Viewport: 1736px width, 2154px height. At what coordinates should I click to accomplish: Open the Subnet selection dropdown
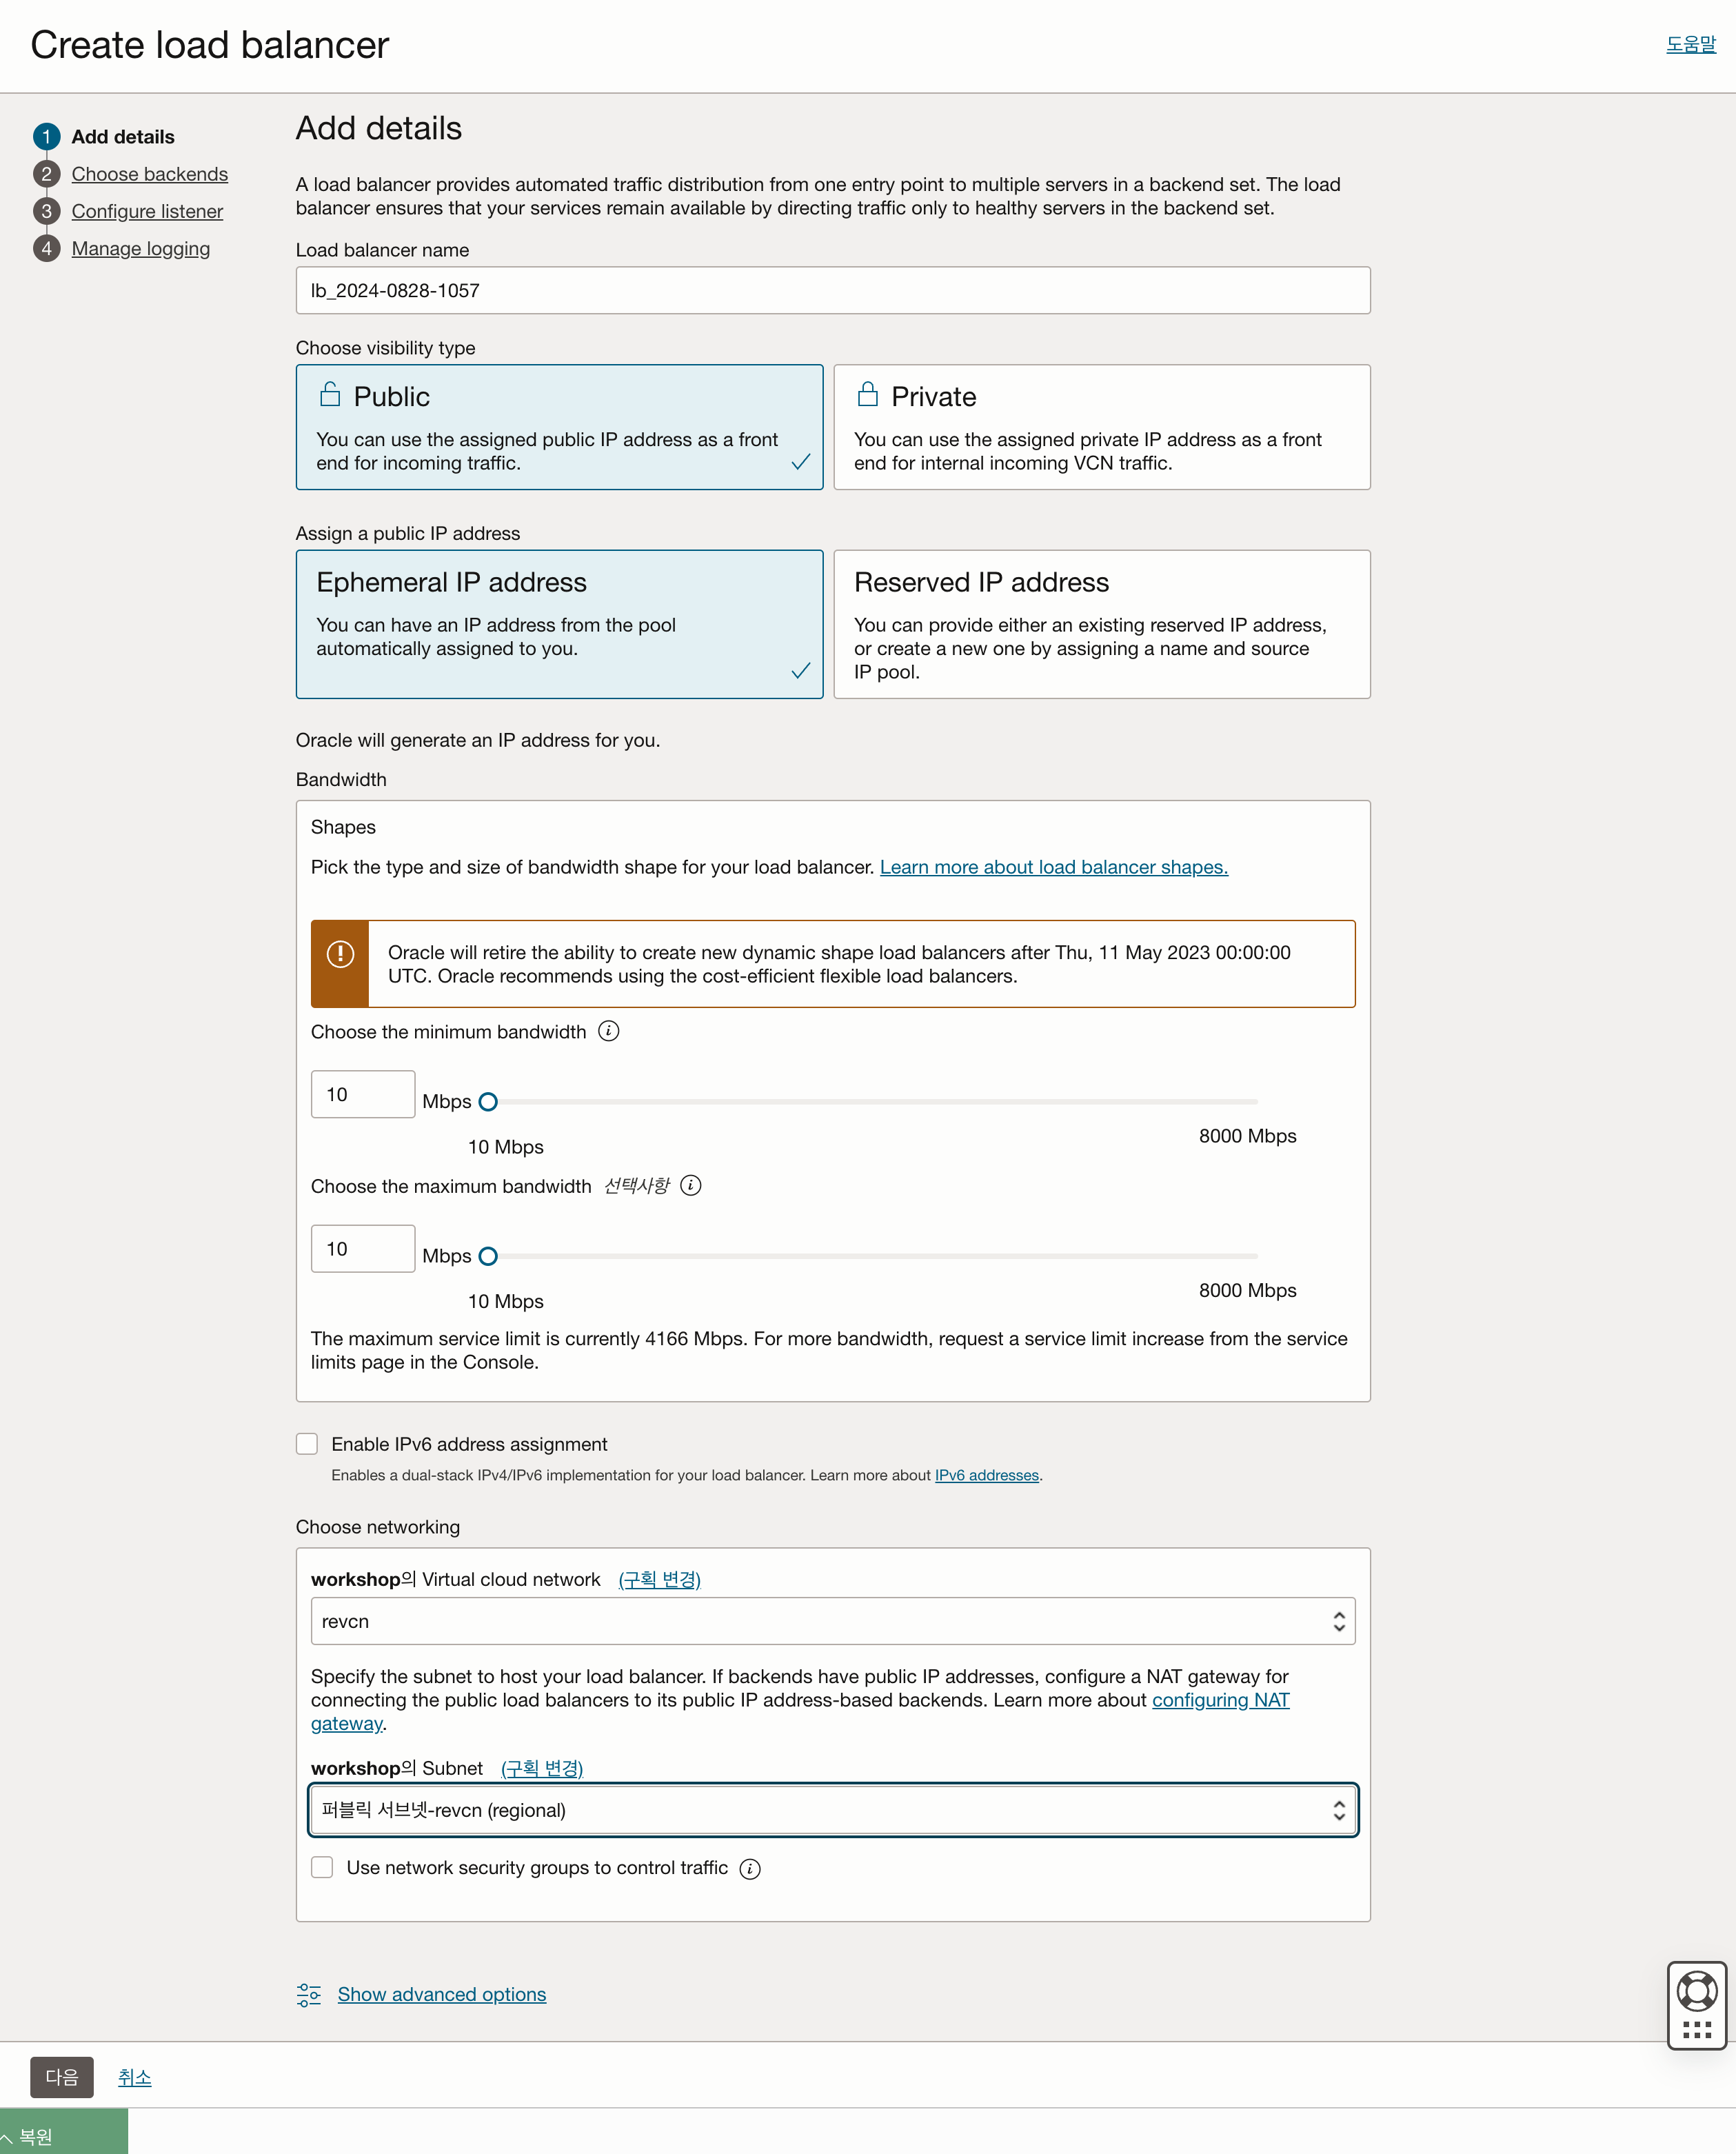tap(832, 1810)
